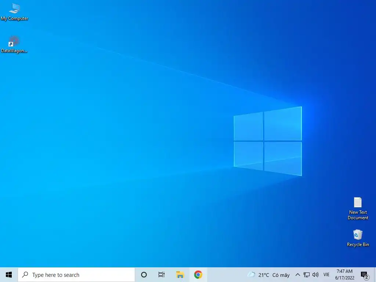Show hidden system tray icons
Screen dimensions: 376x282
[297, 275]
